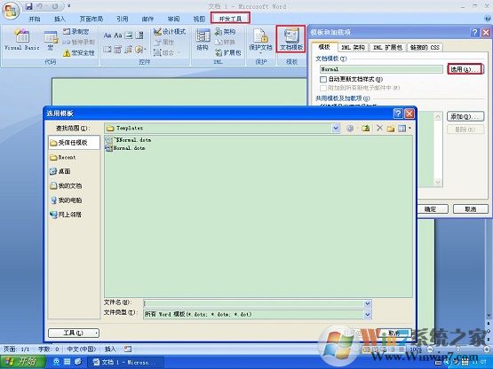Go to My Documents (我的文档) location
This screenshot has width=493, height=369.
coord(66,186)
